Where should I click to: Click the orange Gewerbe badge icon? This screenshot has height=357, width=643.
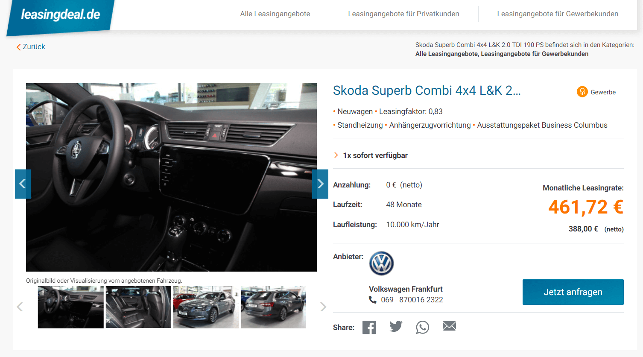click(x=582, y=92)
